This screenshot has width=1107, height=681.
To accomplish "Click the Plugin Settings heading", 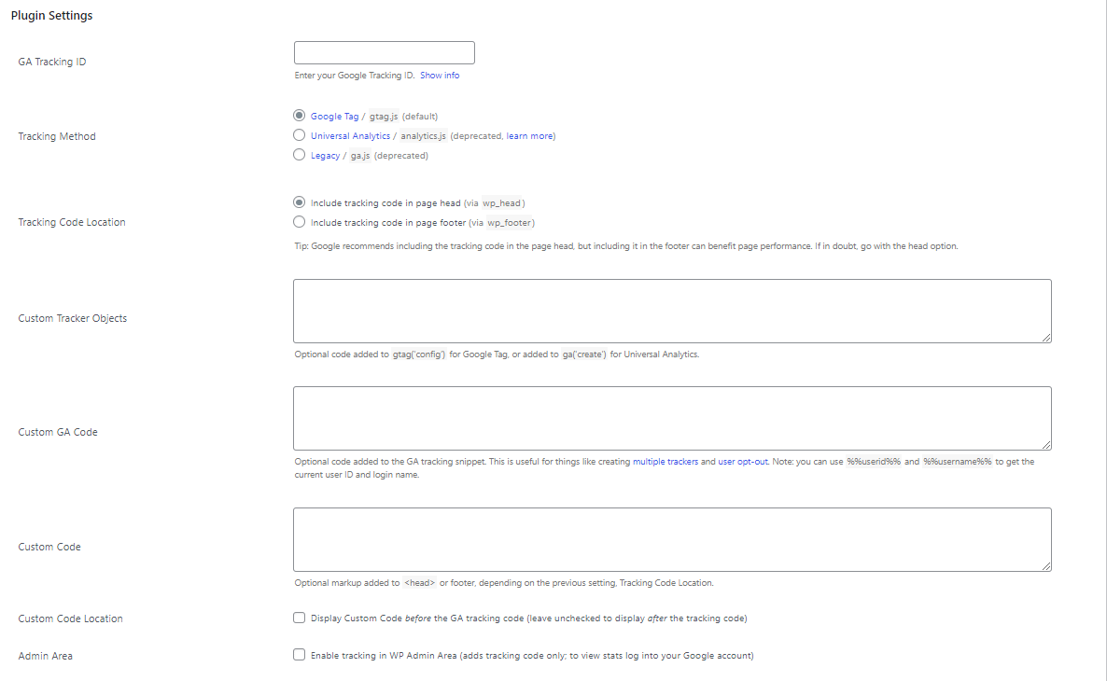I will [51, 16].
